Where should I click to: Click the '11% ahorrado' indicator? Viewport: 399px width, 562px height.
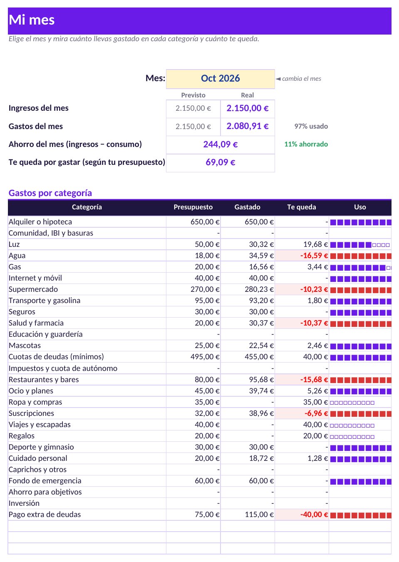pyautogui.click(x=306, y=144)
